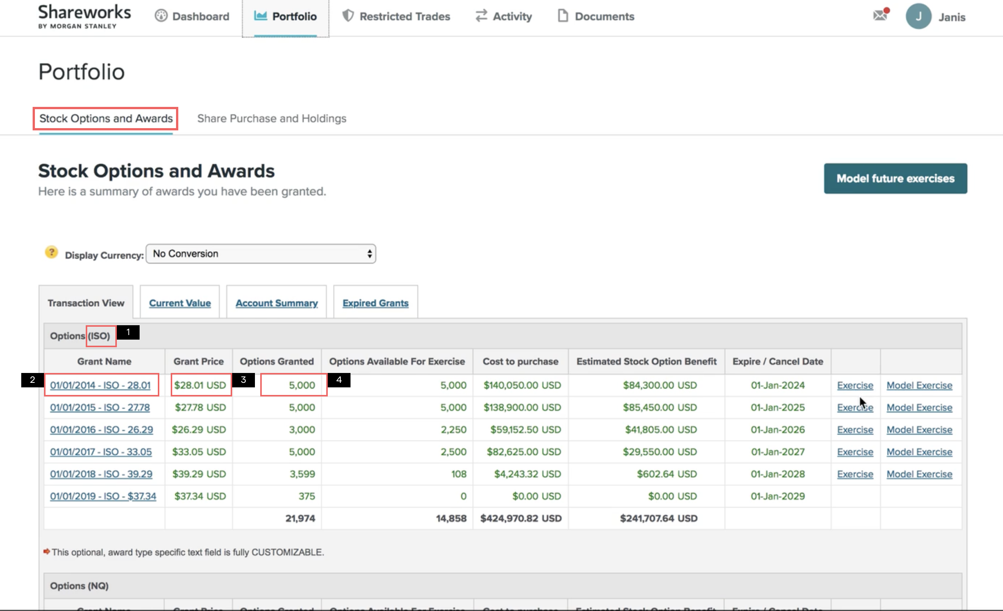Click the Model future exercises button
This screenshot has height=611, width=1003.
895,179
